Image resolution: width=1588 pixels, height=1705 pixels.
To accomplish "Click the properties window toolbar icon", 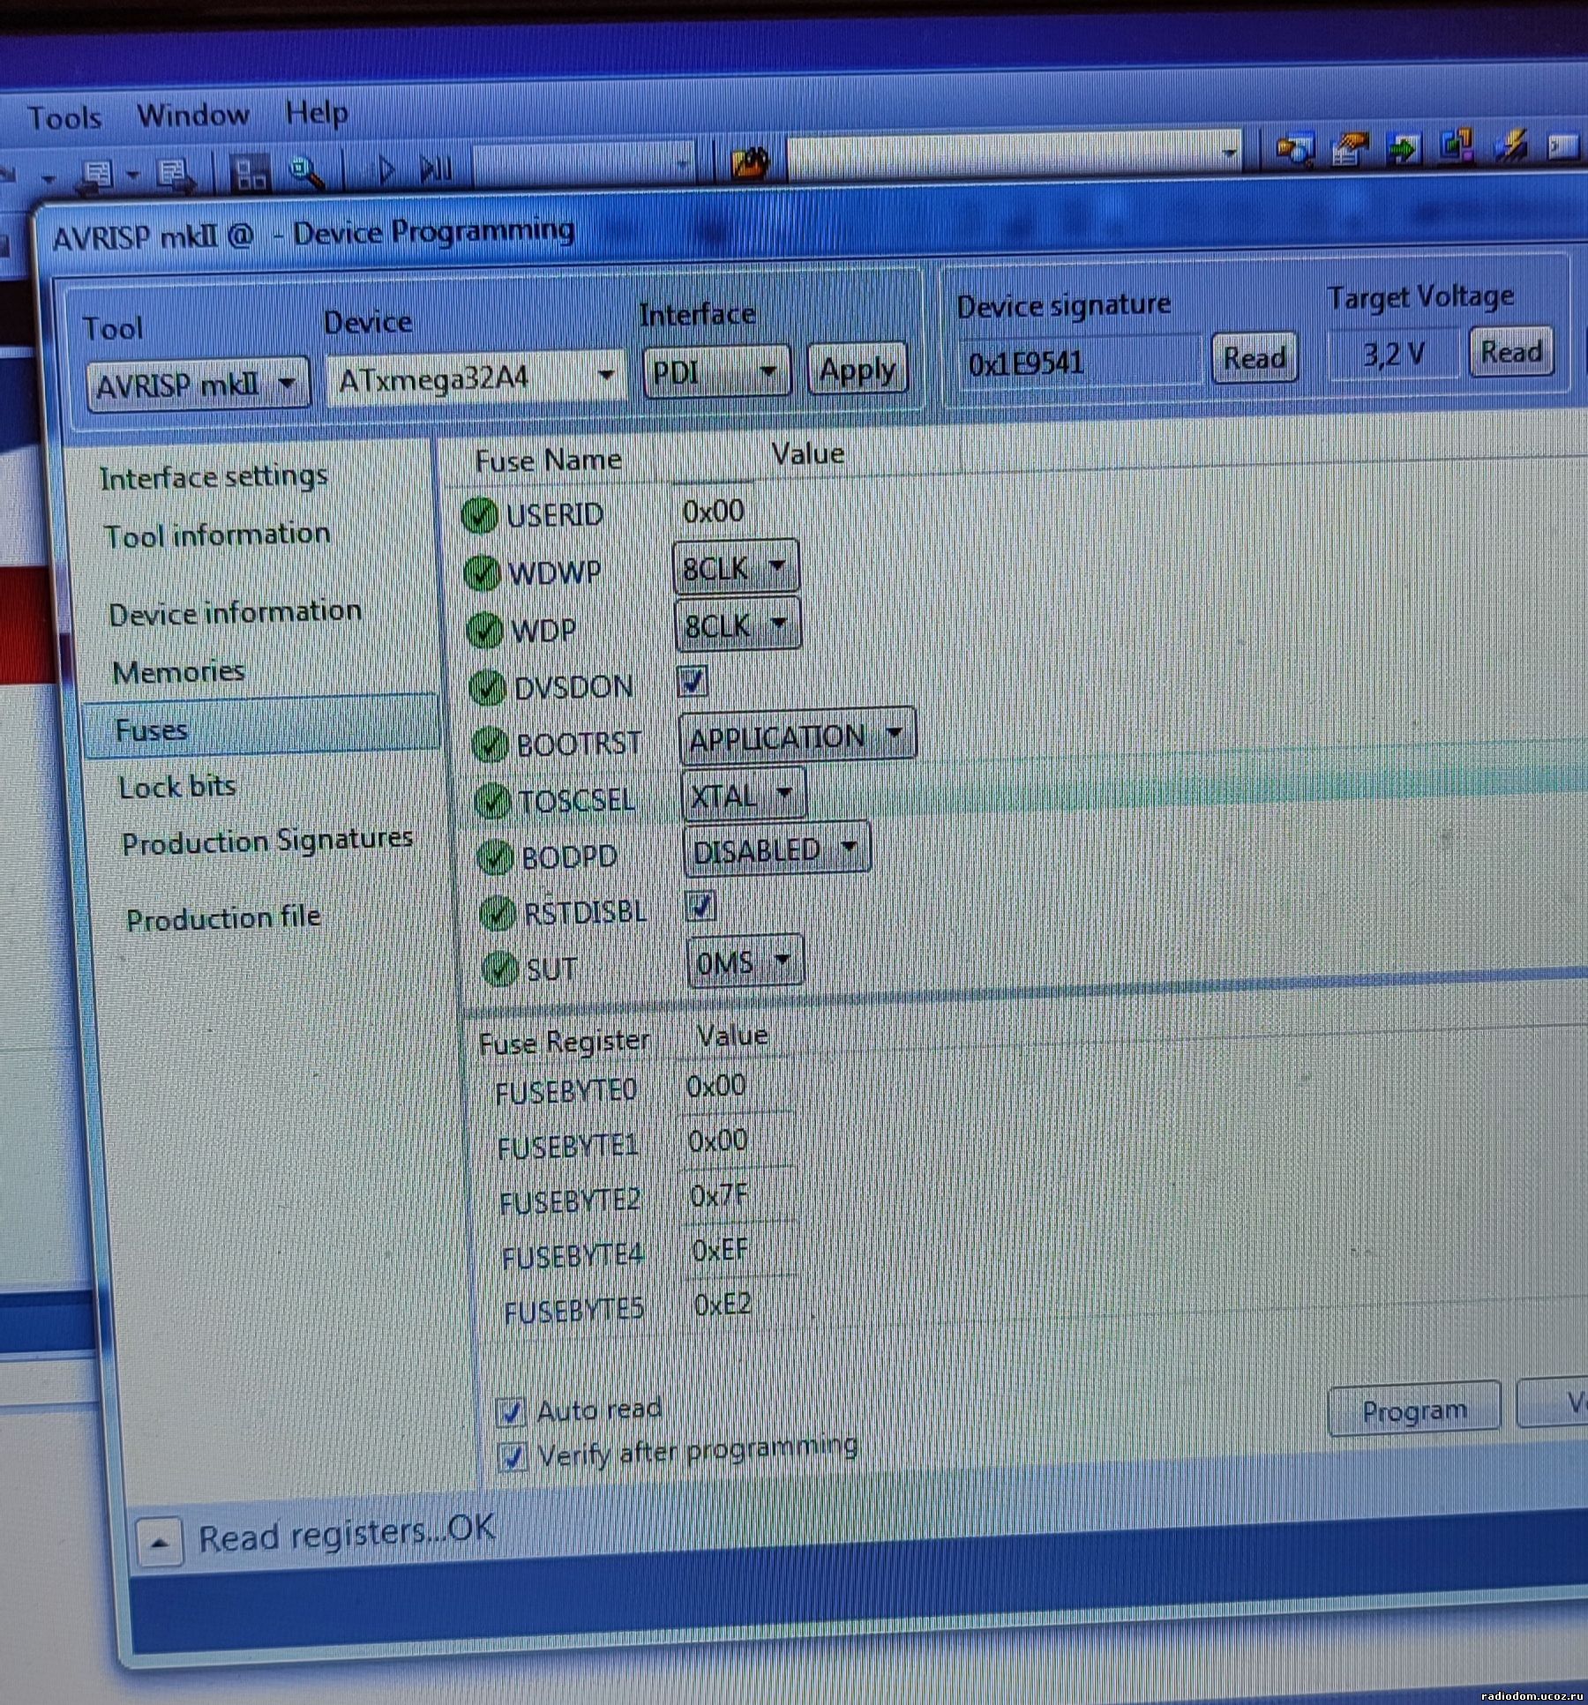I will 1349,147.
